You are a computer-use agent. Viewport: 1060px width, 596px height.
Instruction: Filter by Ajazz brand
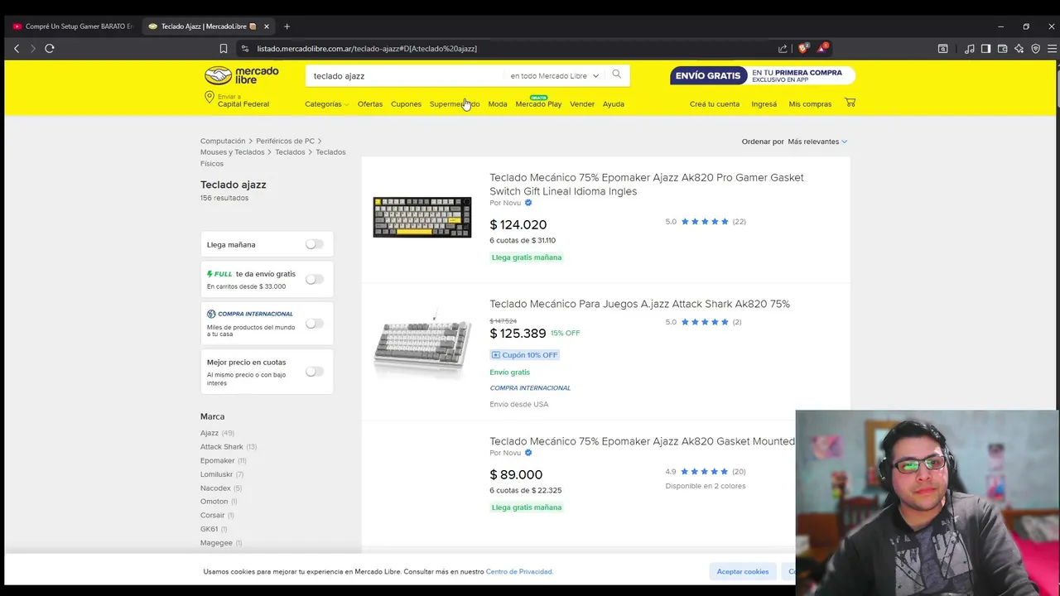coord(210,433)
